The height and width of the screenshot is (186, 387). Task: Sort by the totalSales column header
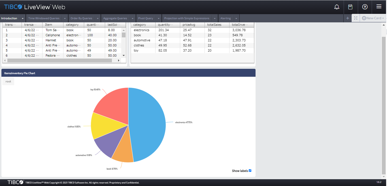pos(214,25)
